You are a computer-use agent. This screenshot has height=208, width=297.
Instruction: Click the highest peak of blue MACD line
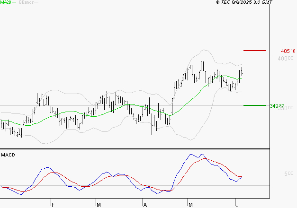(x=192, y=154)
